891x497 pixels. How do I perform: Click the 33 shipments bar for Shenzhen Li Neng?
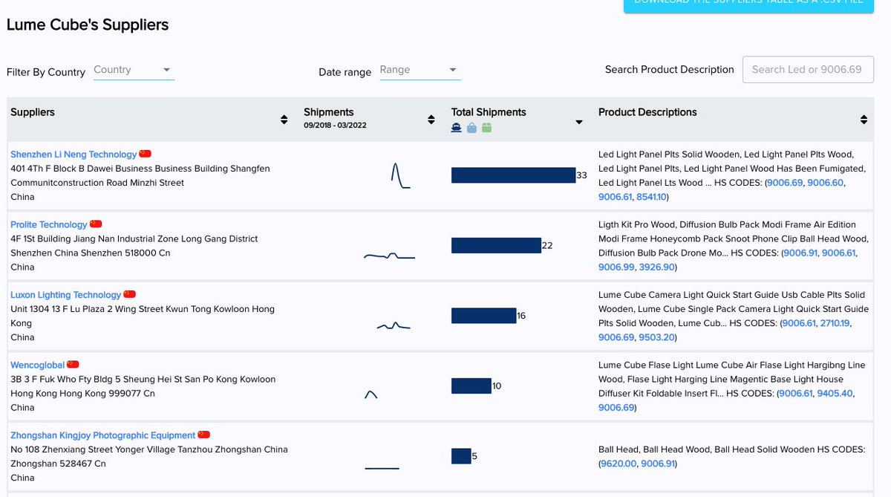514,175
